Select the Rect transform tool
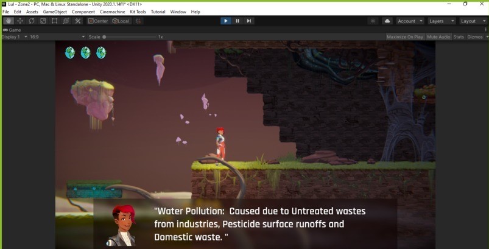 coord(55,21)
